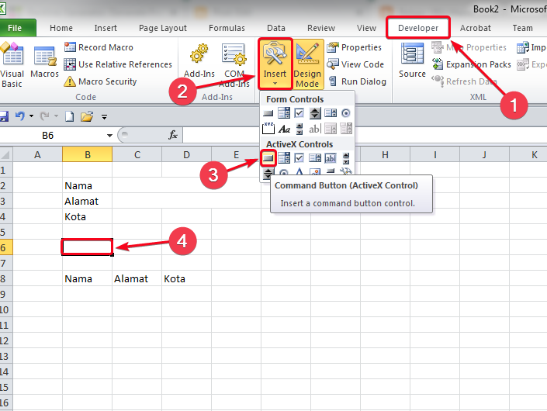Click the Select All corner button
This screenshot has width=547, height=411.
(x=6, y=154)
